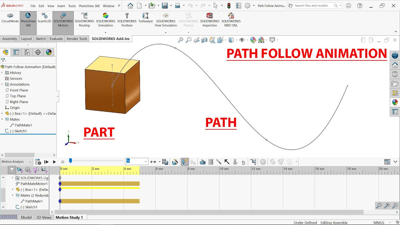Enable the SOLIDWORKS Toolbox add-in
The width and height of the screenshot is (400, 225).
pyautogui.click(x=127, y=20)
